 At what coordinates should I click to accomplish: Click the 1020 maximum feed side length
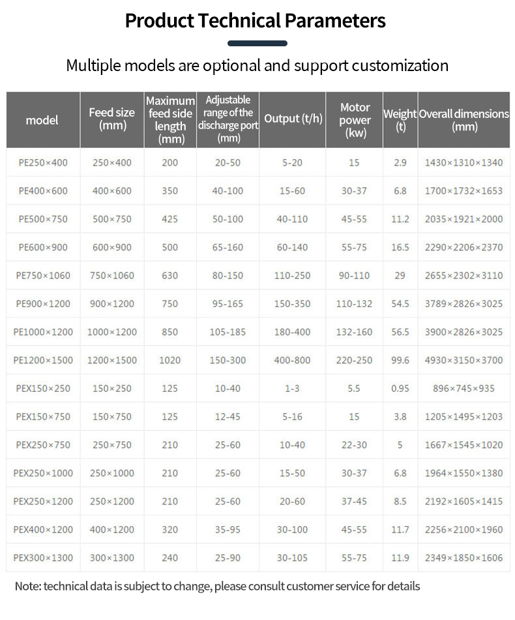tap(169, 360)
